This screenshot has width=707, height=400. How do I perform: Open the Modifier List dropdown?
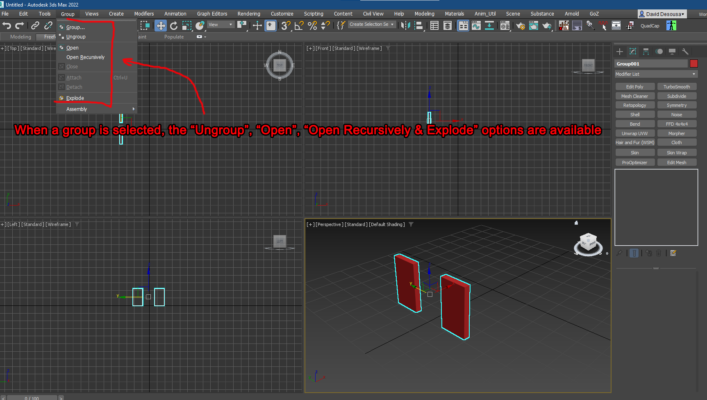pyautogui.click(x=655, y=74)
